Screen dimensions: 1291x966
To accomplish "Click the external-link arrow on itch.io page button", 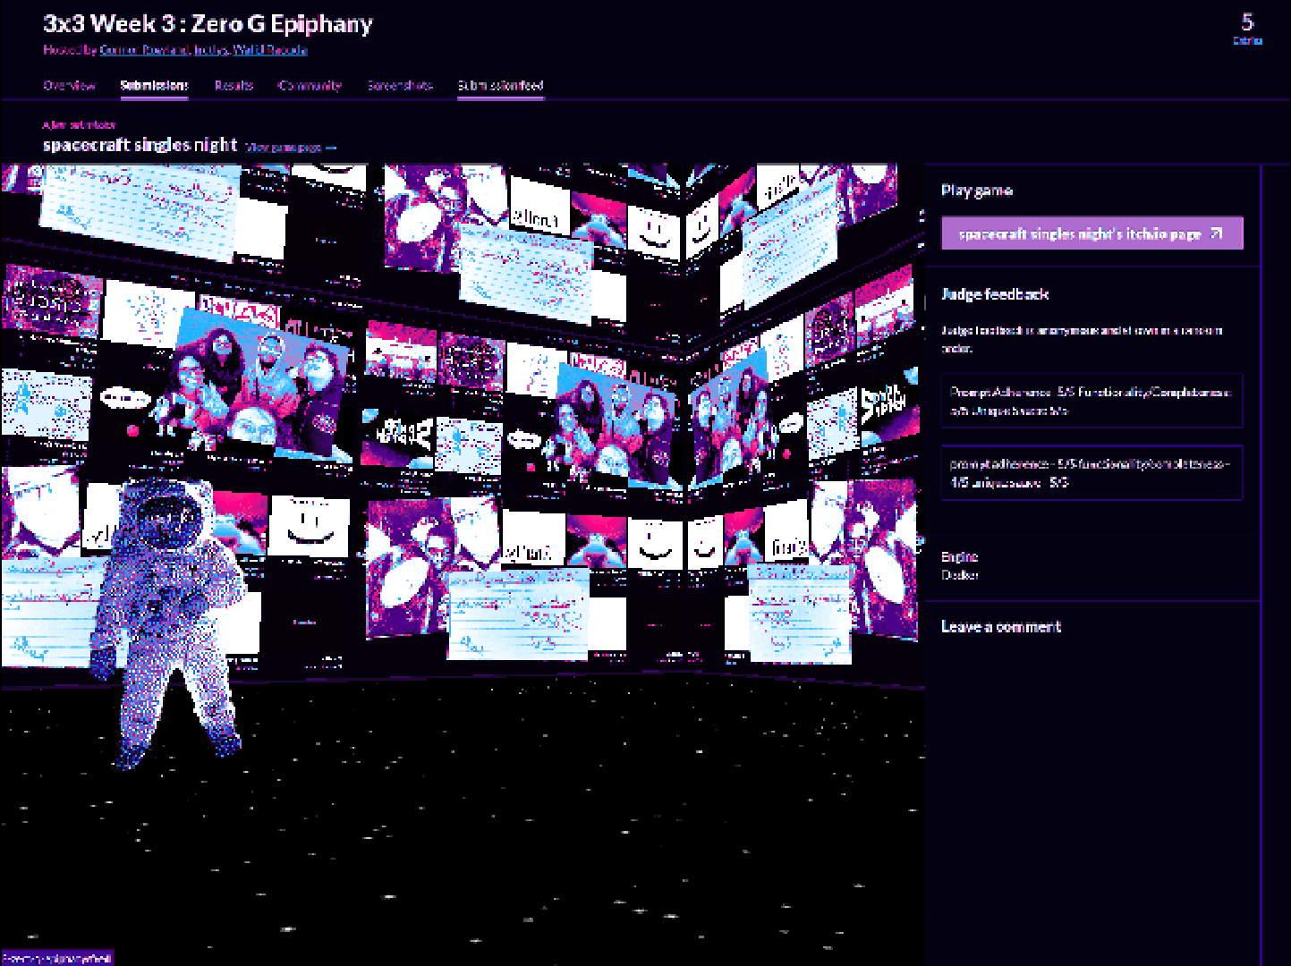I will pos(1216,233).
